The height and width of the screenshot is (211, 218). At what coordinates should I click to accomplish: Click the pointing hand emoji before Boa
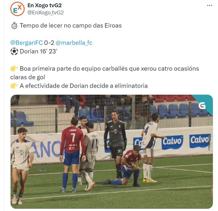tap(14, 69)
